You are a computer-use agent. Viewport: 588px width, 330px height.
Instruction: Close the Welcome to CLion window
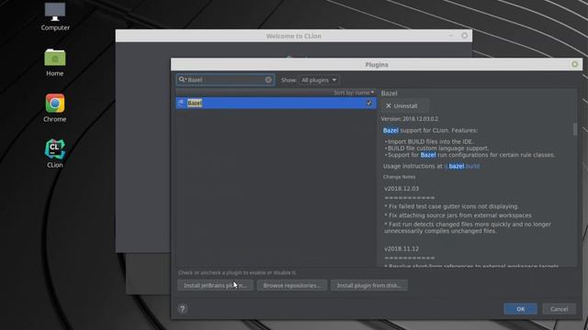(464, 36)
